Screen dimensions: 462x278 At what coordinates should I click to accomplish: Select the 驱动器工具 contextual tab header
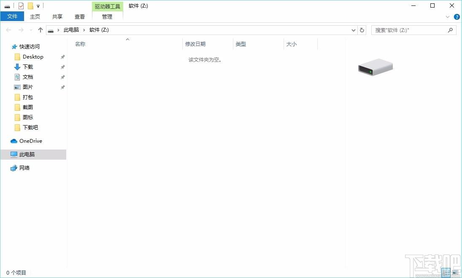107,6
